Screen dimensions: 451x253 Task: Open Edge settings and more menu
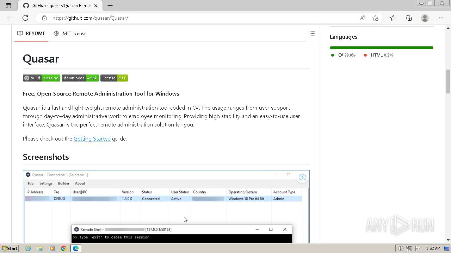[441, 18]
